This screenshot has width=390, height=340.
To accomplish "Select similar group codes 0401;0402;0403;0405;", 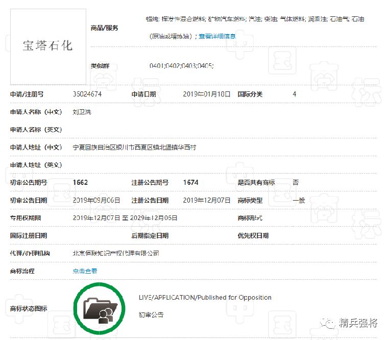I will click(x=182, y=66).
